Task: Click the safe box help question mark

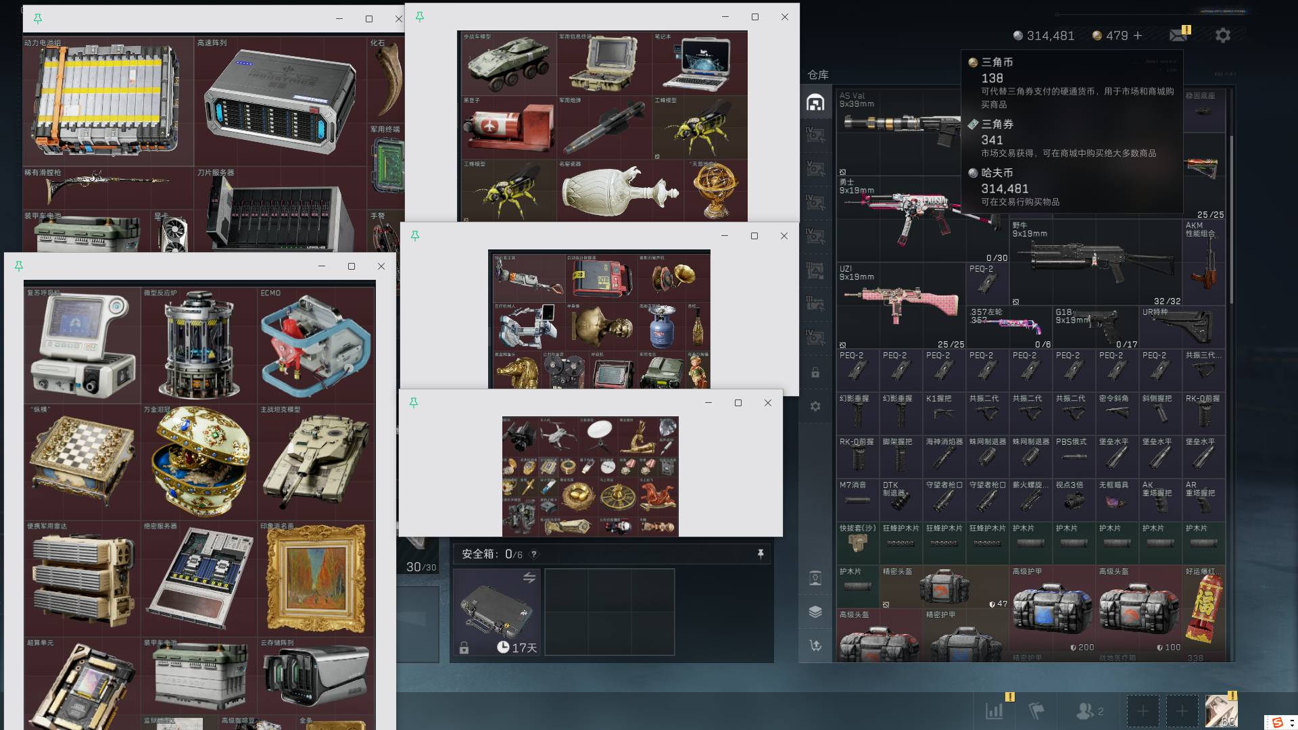Action: click(534, 554)
